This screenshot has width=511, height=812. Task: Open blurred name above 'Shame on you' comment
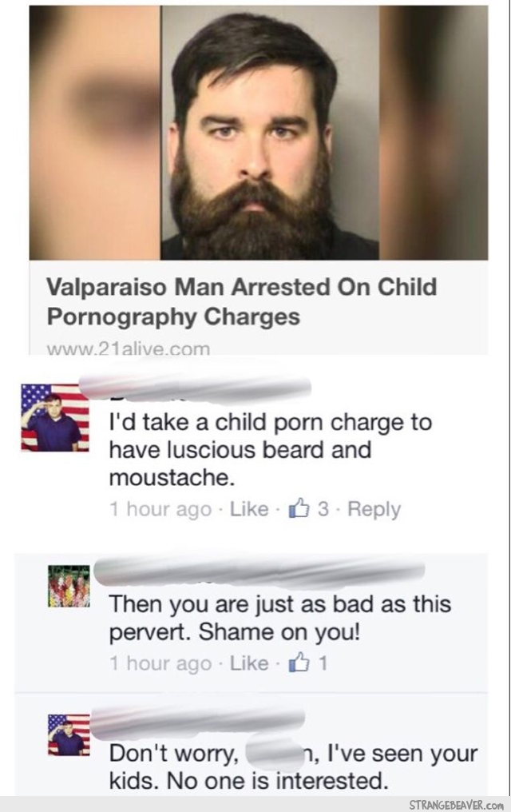(x=259, y=573)
